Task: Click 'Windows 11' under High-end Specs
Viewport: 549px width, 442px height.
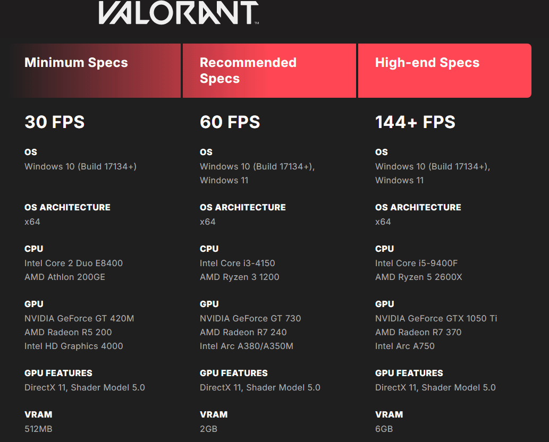Action: (x=400, y=181)
